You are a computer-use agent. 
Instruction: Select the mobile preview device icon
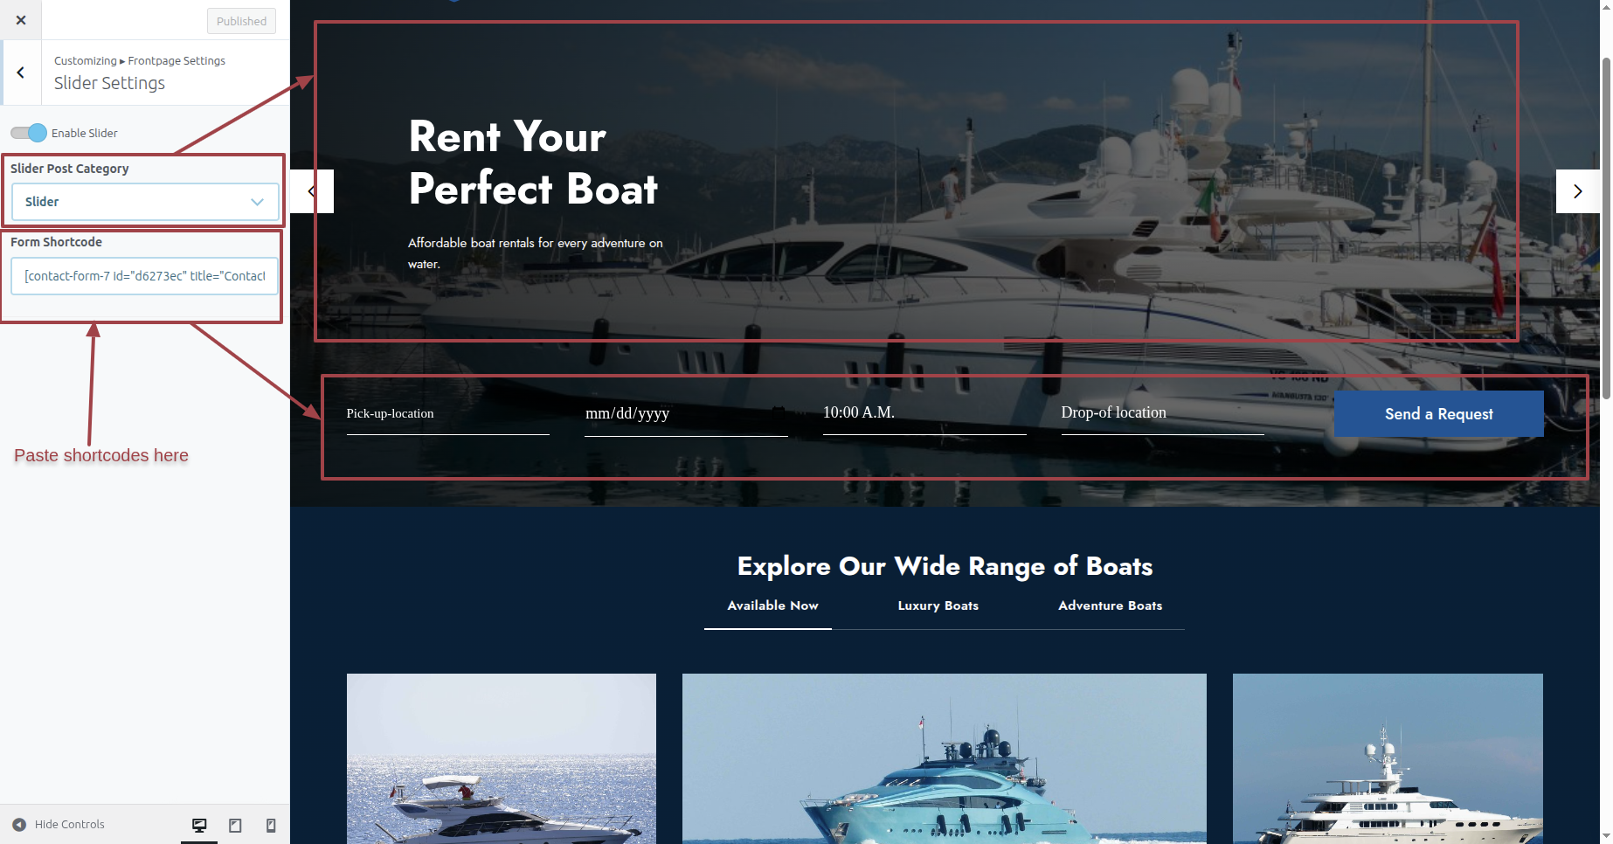pyautogui.click(x=271, y=825)
